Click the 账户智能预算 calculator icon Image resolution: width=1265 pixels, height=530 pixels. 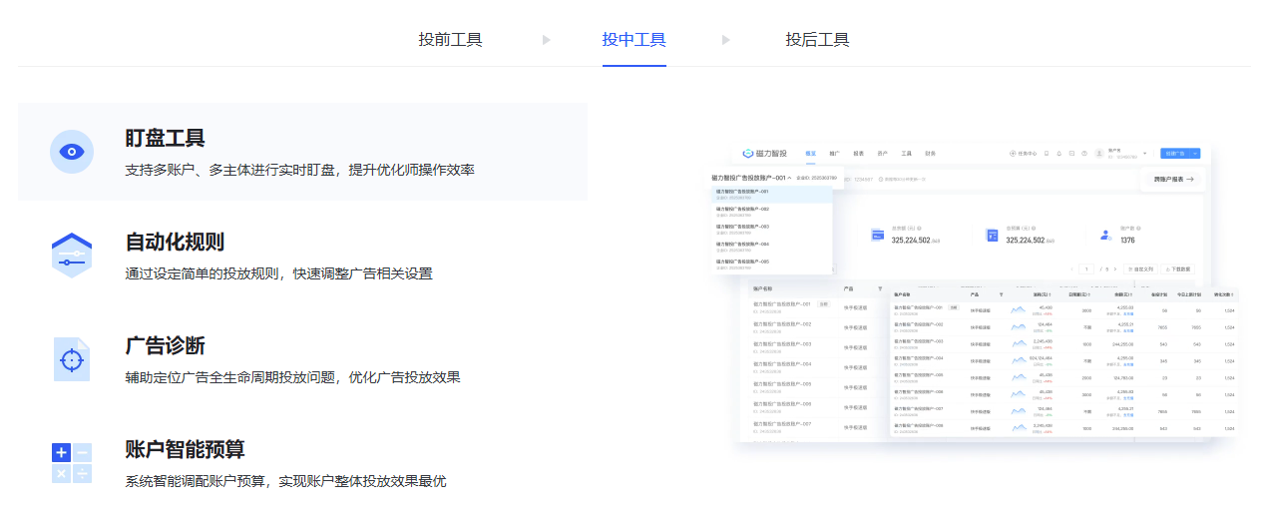click(72, 463)
